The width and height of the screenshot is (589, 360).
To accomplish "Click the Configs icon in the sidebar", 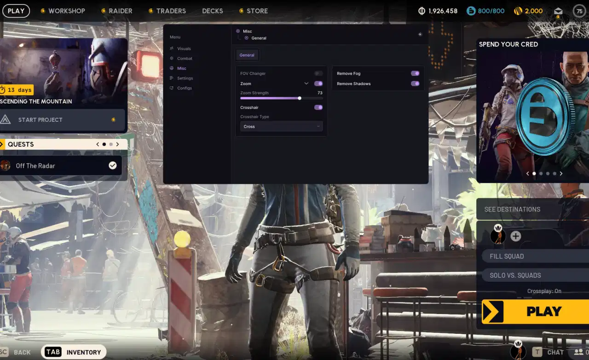I will [172, 88].
